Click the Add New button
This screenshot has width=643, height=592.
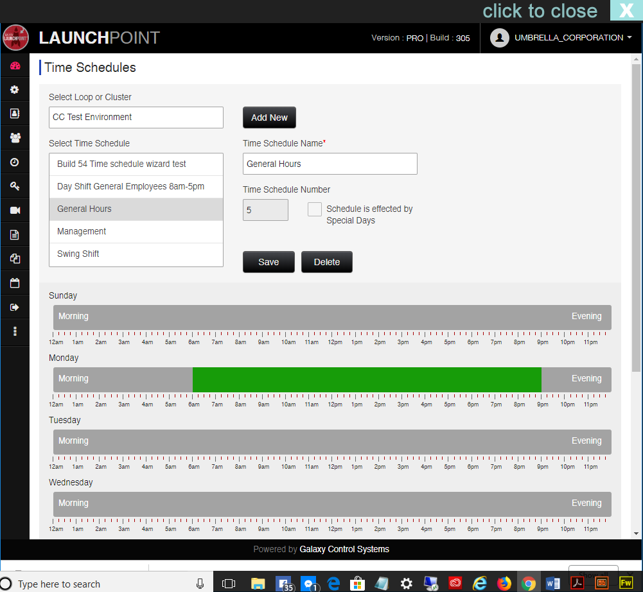point(269,118)
